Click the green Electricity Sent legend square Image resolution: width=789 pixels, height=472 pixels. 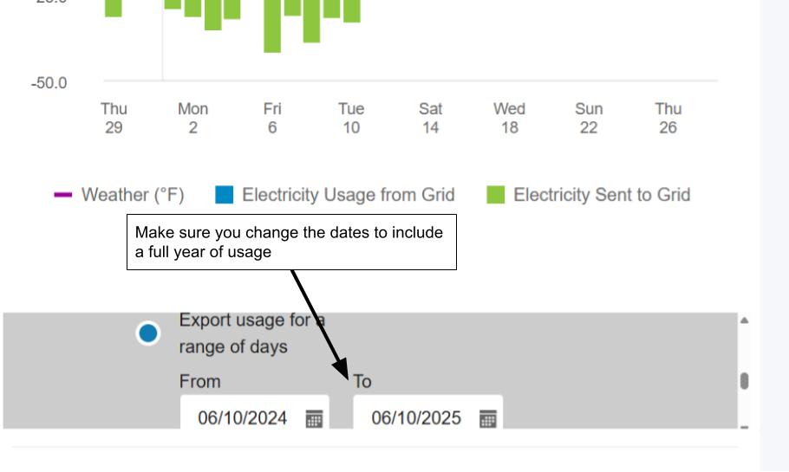[496, 195]
